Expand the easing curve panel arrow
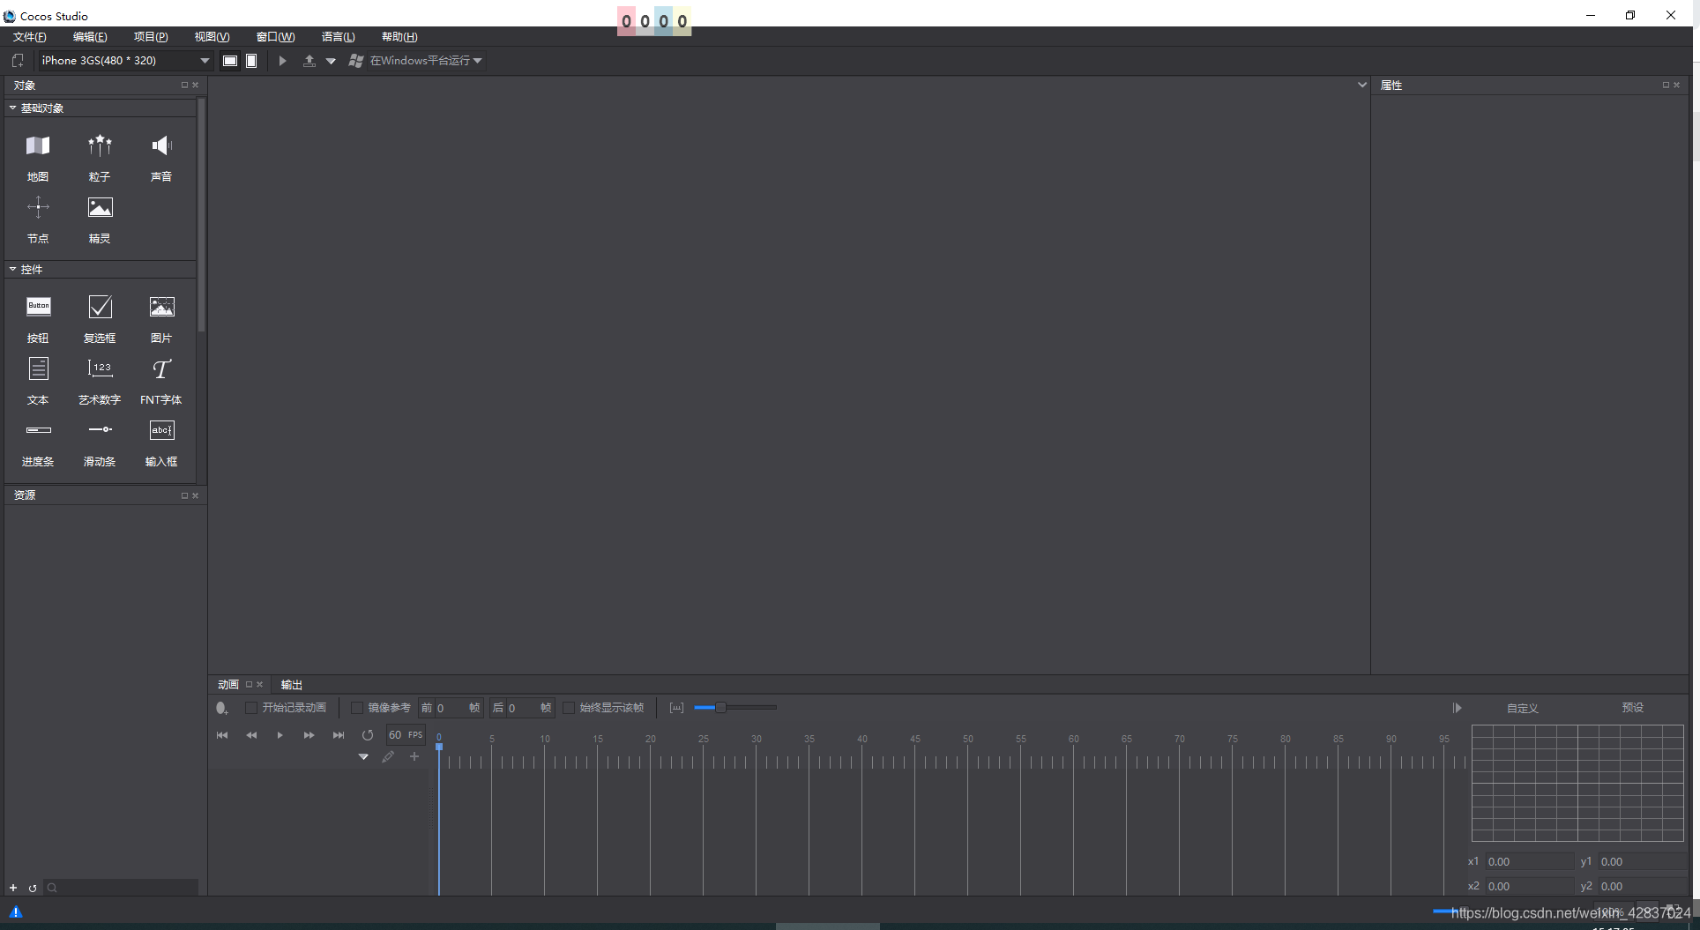 tap(1458, 708)
